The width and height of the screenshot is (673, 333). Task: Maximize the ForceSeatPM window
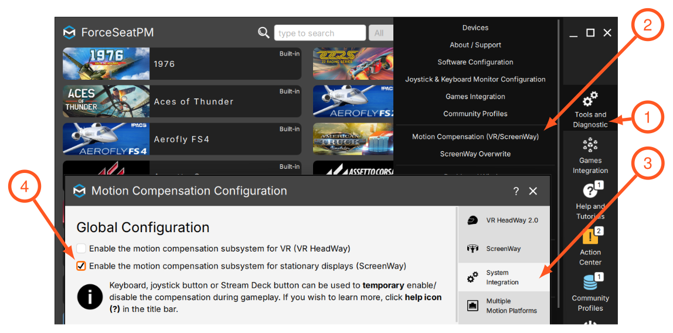pyautogui.click(x=590, y=33)
